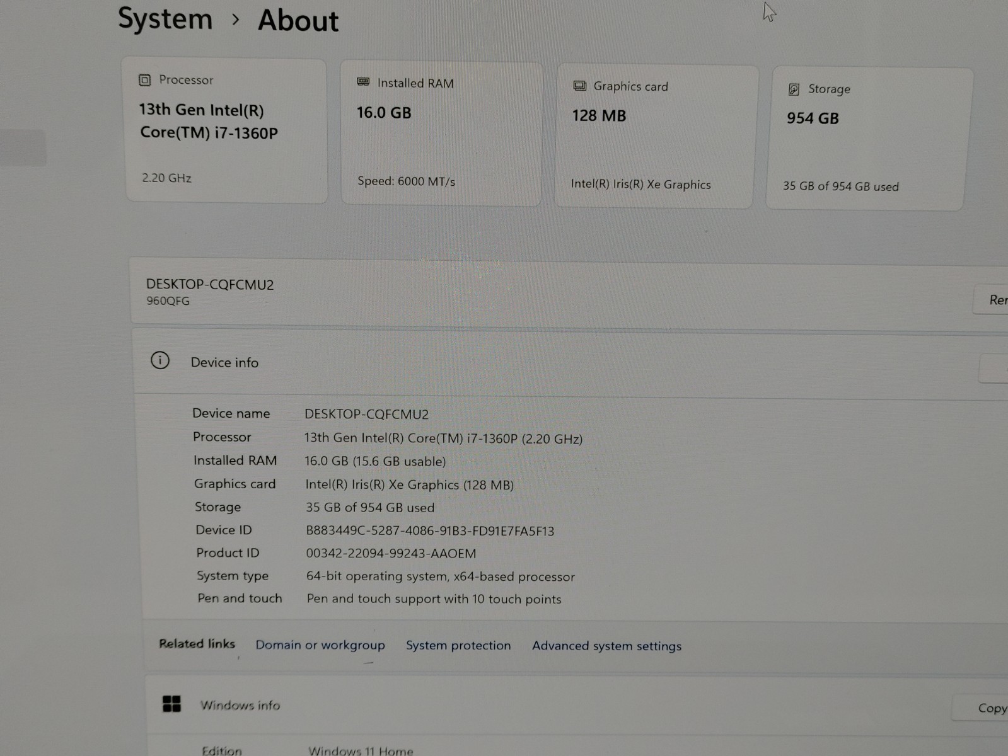Go back to System via the breadcrumb
Screen dimensions: 1008x756
(165, 18)
